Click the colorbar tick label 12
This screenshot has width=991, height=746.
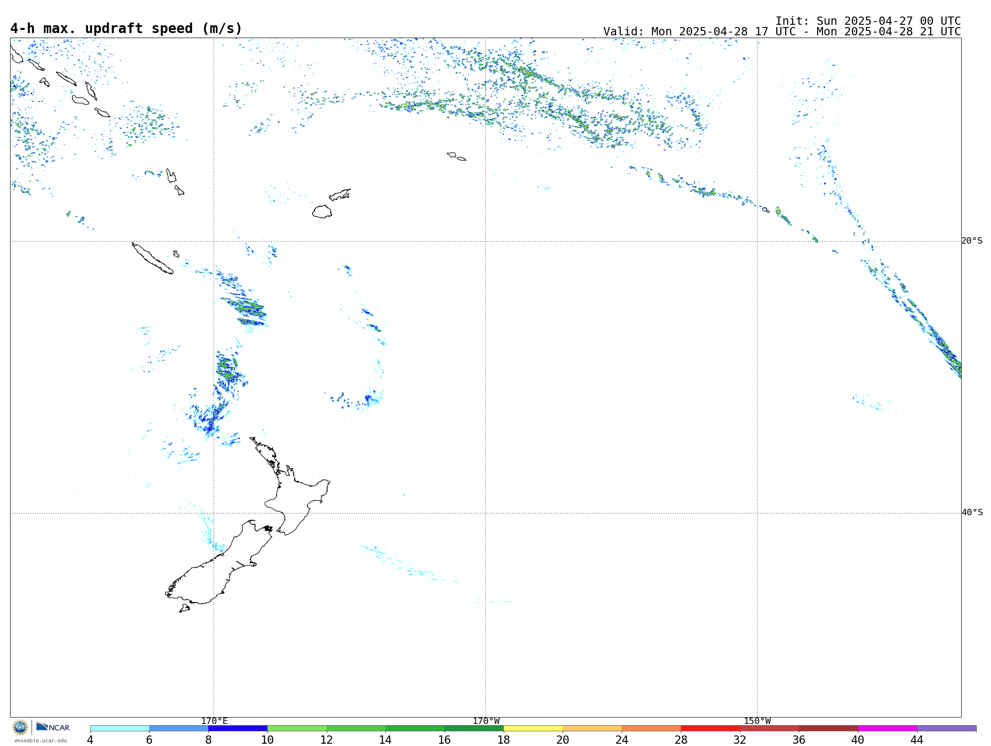(326, 740)
